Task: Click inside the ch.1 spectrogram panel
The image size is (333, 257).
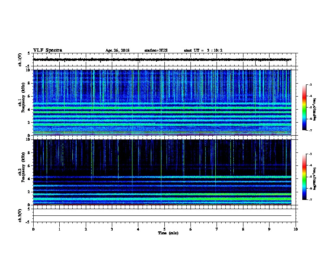Action: [162, 102]
